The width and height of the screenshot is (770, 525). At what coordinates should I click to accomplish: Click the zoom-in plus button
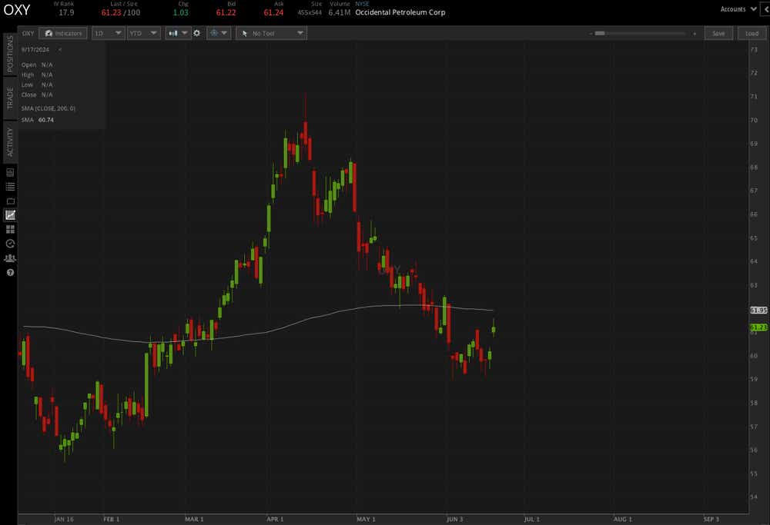(695, 34)
